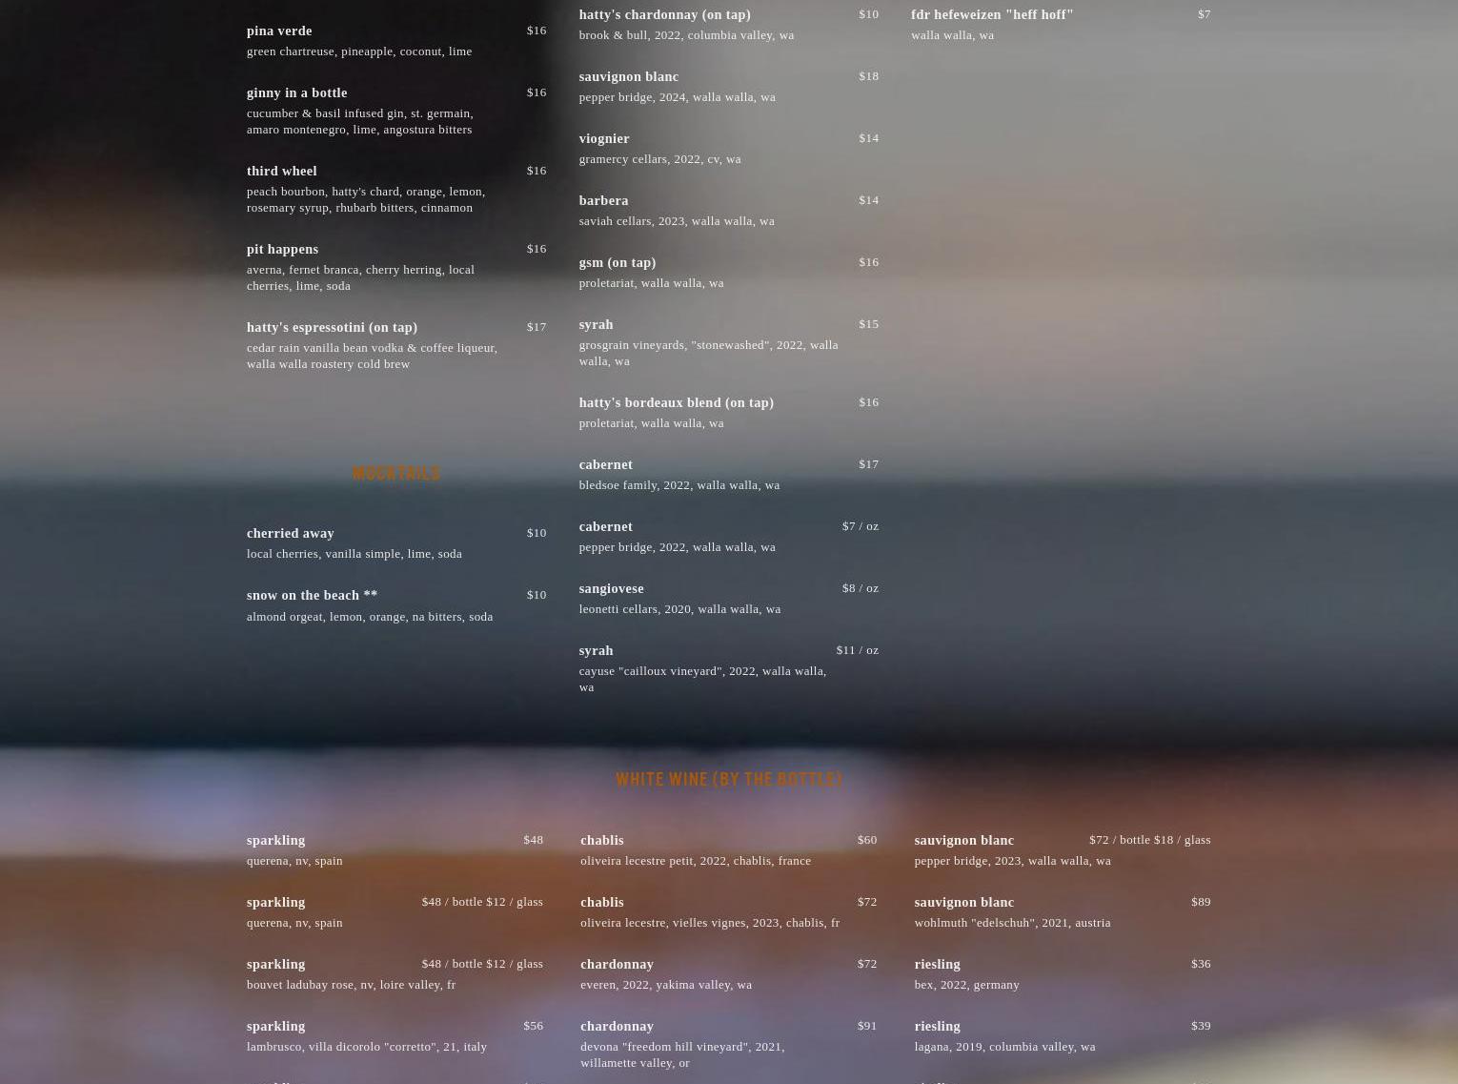Viewport: 1458px width, 1084px height.
Task: Select "pepper bridge, 2022, walla walla, wa"
Action: (x=677, y=547)
